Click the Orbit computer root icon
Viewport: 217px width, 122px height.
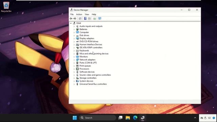coord(74,23)
